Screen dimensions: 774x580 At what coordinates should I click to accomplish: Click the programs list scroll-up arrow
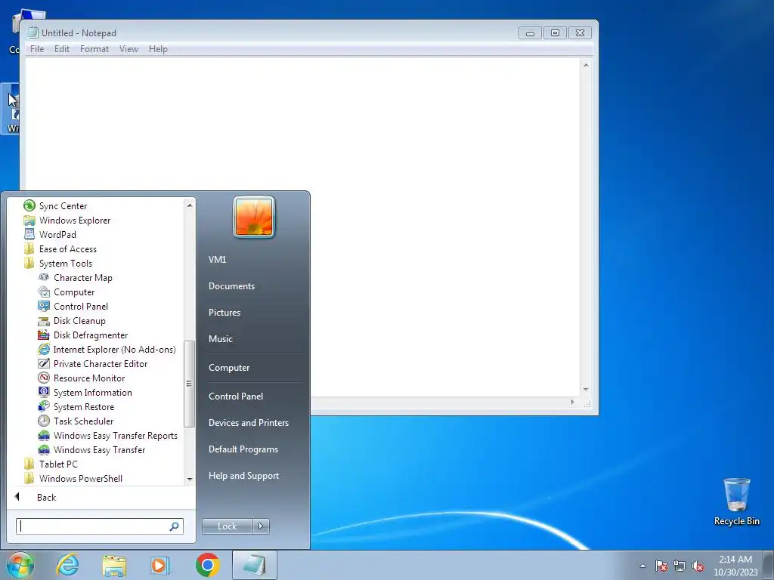(x=190, y=205)
